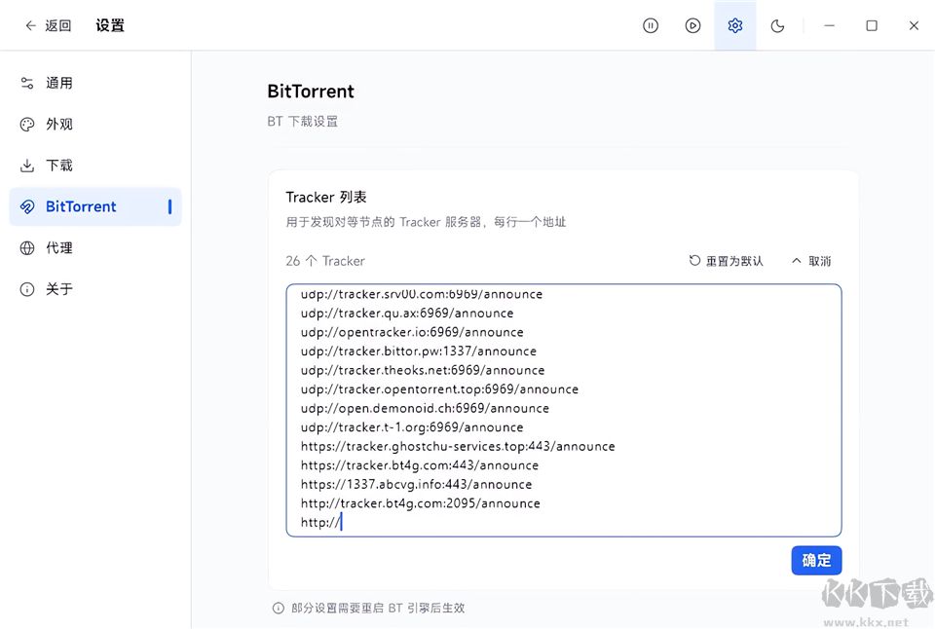935x629 pixels.
Task: Click the reset circular arrow icon beside 重置为默认
Action: tap(692, 260)
